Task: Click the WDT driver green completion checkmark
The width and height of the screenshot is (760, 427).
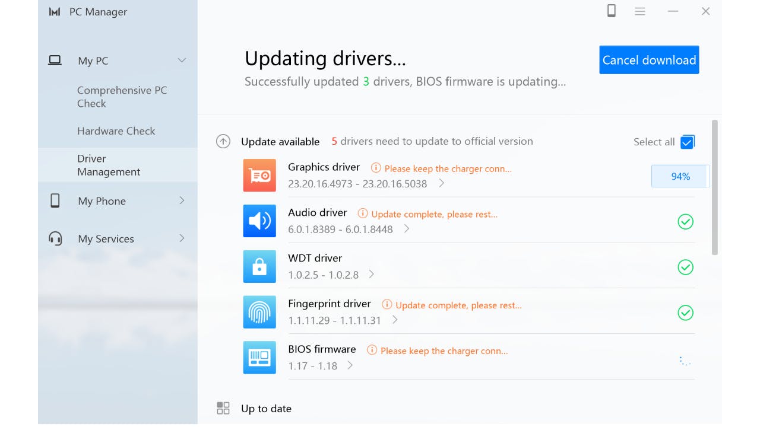Action: tap(686, 267)
